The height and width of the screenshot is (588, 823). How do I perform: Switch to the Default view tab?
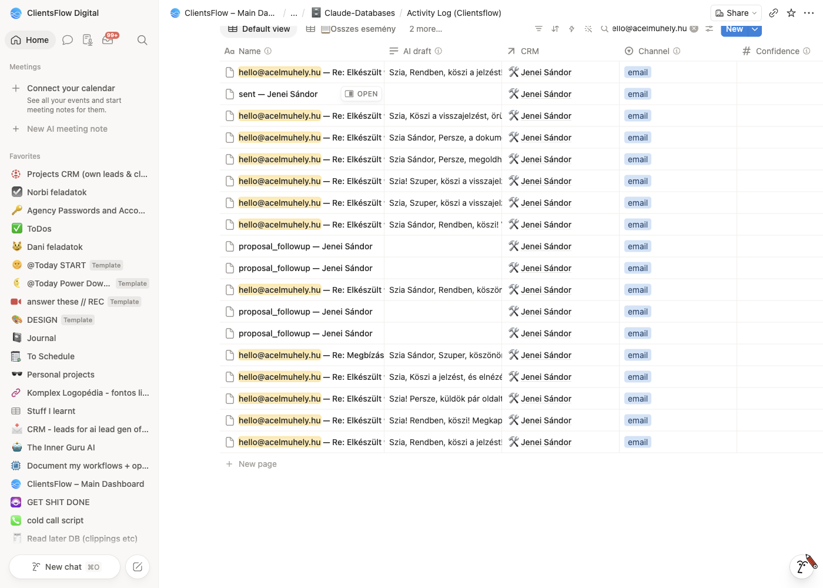[x=259, y=29]
